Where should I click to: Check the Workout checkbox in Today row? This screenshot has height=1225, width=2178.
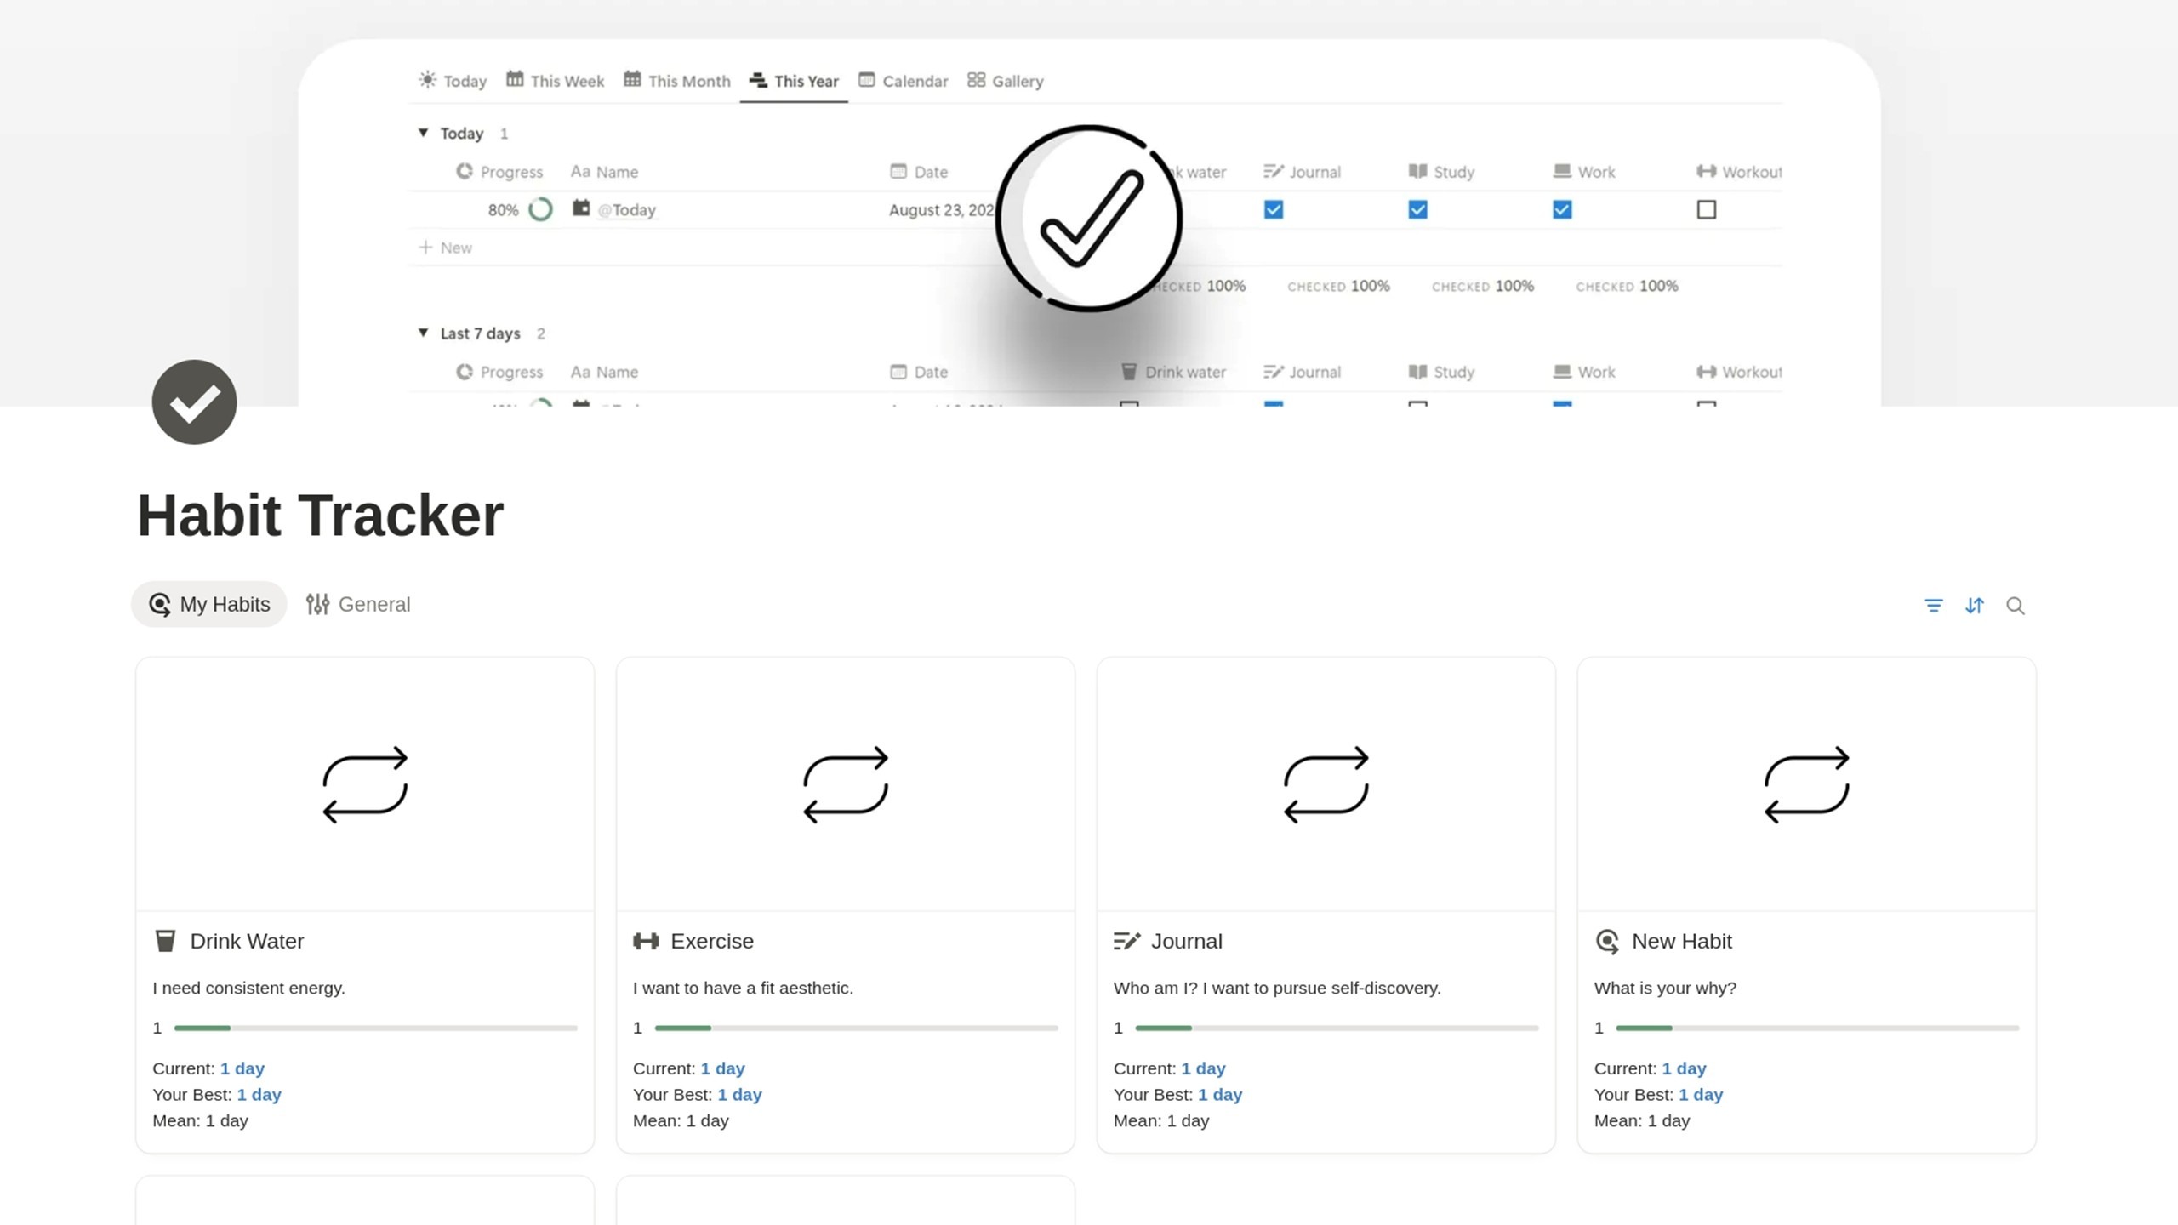(x=1706, y=209)
